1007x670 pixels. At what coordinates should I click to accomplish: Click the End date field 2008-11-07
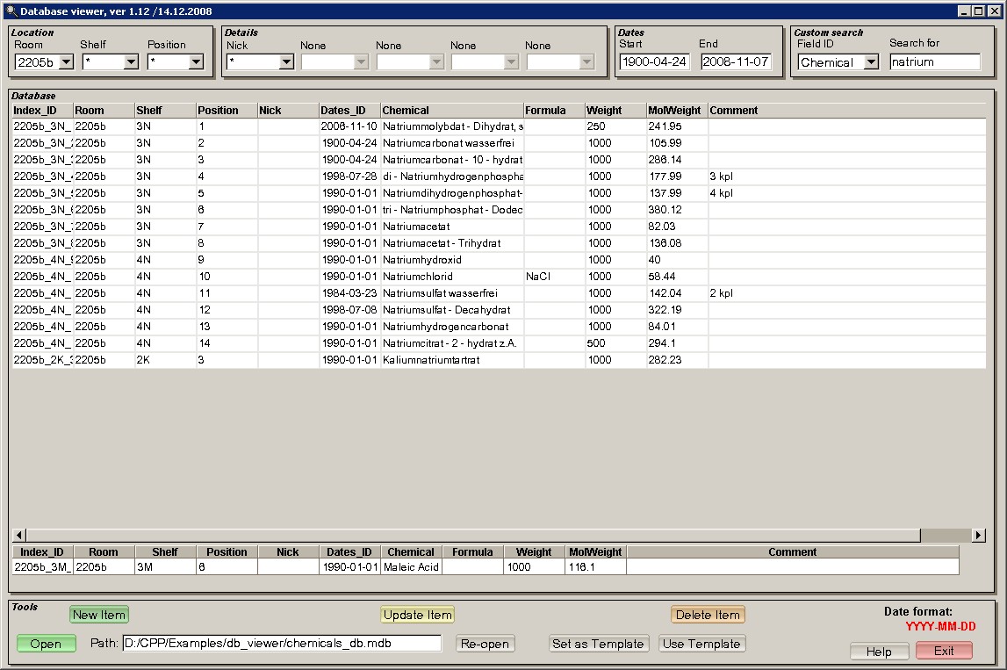[x=736, y=61]
